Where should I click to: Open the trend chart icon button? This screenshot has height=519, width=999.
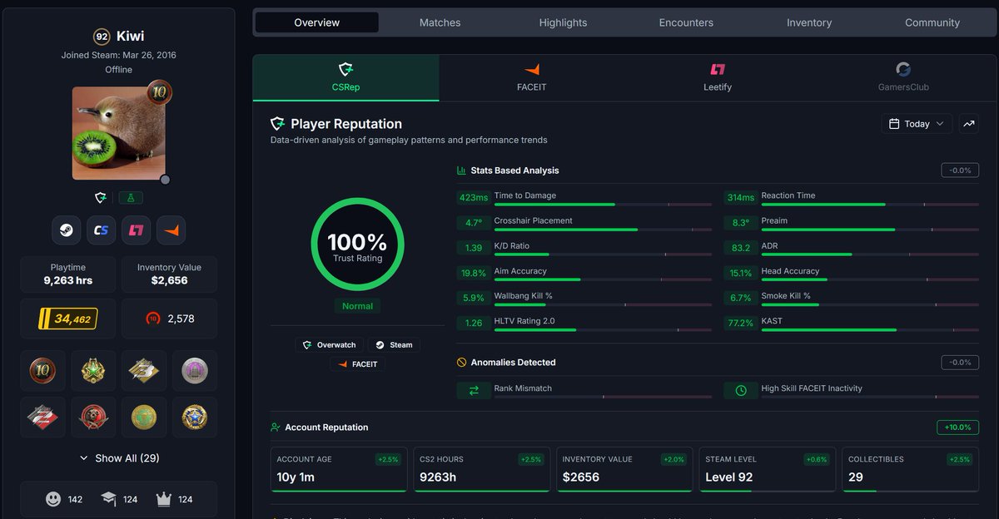pyautogui.click(x=969, y=124)
